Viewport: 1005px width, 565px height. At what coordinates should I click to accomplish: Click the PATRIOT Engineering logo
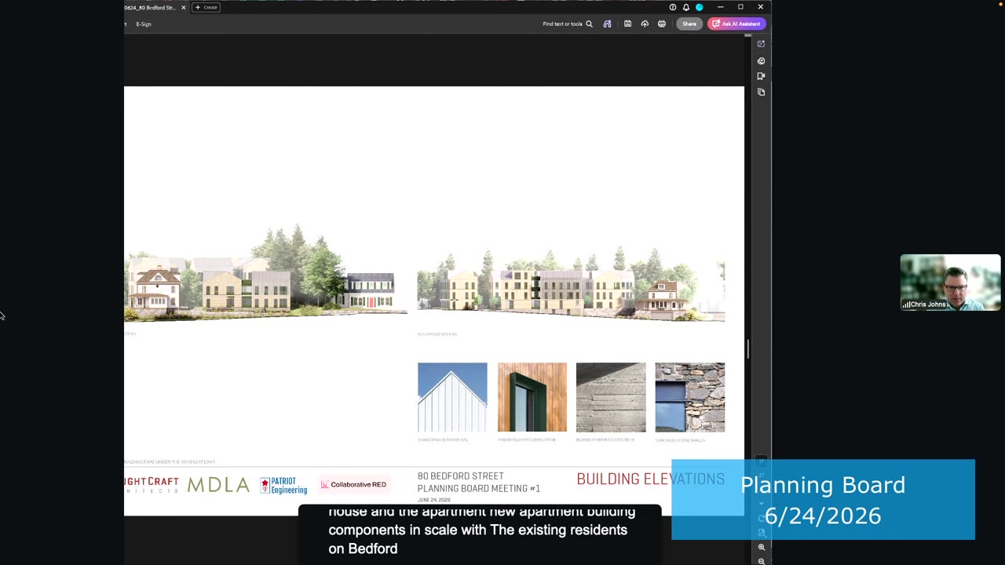[x=283, y=486]
